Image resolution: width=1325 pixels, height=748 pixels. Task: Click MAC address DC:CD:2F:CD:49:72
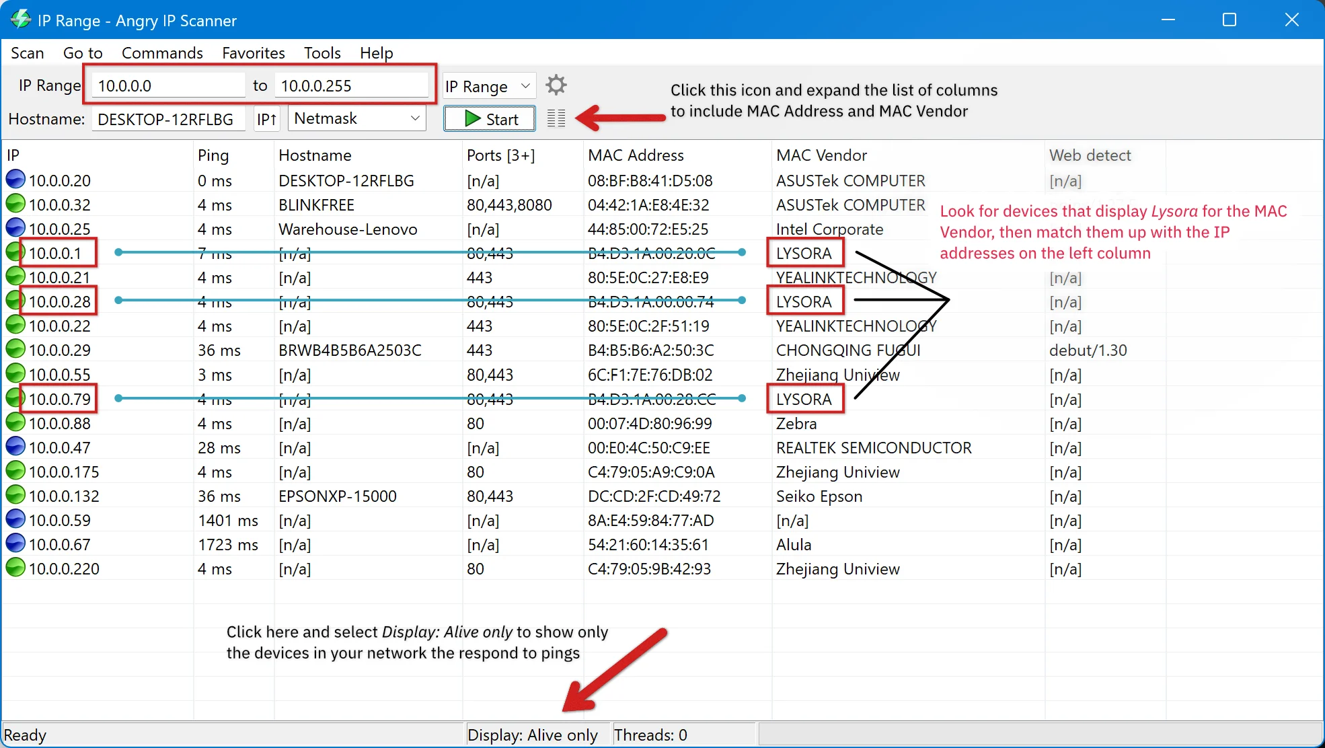pyautogui.click(x=654, y=496)
